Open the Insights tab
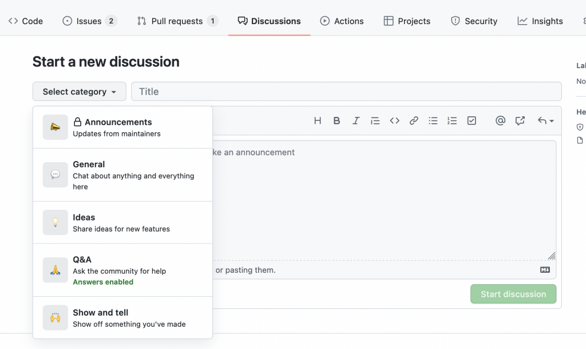This screenshot has width=586, height=349. coord(540,21)
